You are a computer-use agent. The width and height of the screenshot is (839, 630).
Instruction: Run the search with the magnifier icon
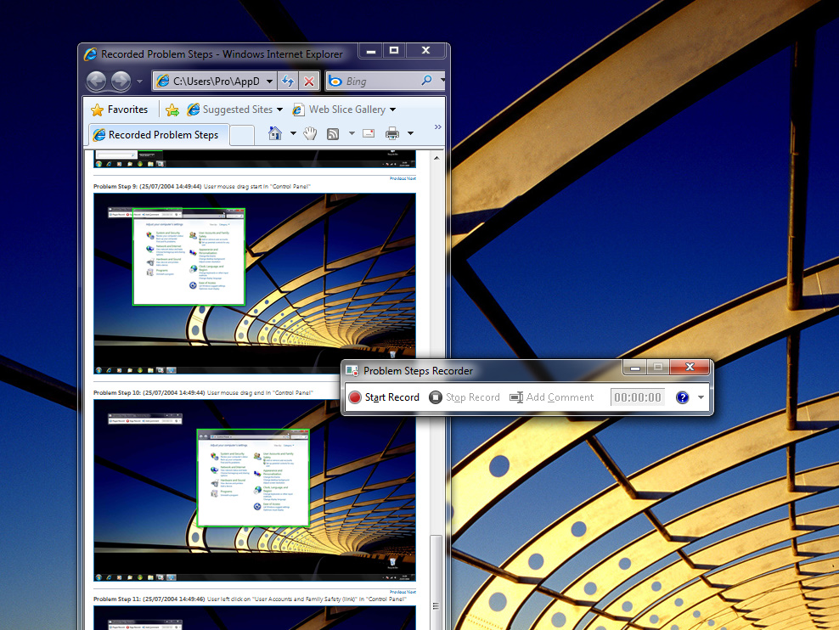(x=426, y=81)
